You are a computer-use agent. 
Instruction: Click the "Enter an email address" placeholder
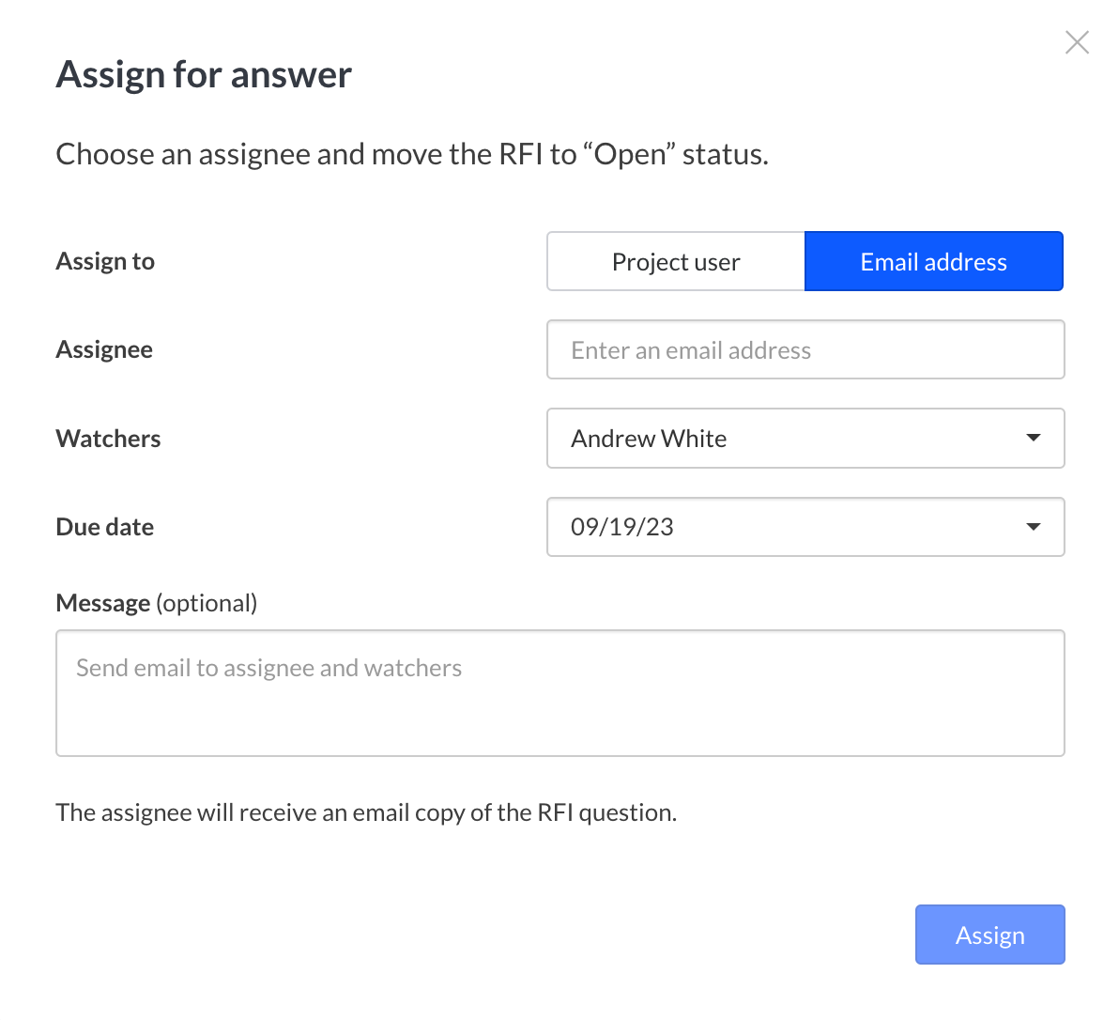point(691,350)
